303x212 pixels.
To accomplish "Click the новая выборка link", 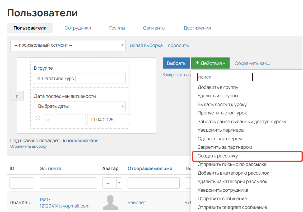I will coord(146,45).
